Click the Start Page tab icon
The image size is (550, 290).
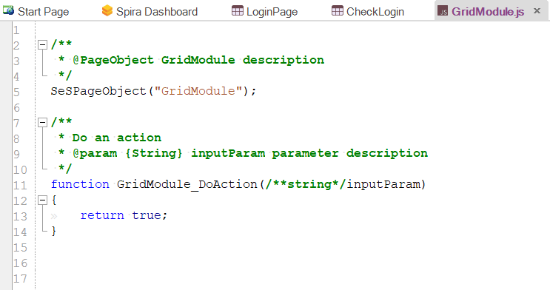point(8,11)
